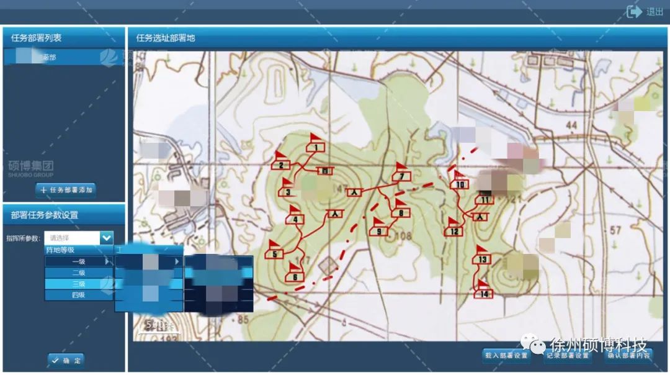Image resolution: width=670 pixels, height=375 pixels.
Task: Choose 三级 from position level list
Action: [x=79, y=284]
